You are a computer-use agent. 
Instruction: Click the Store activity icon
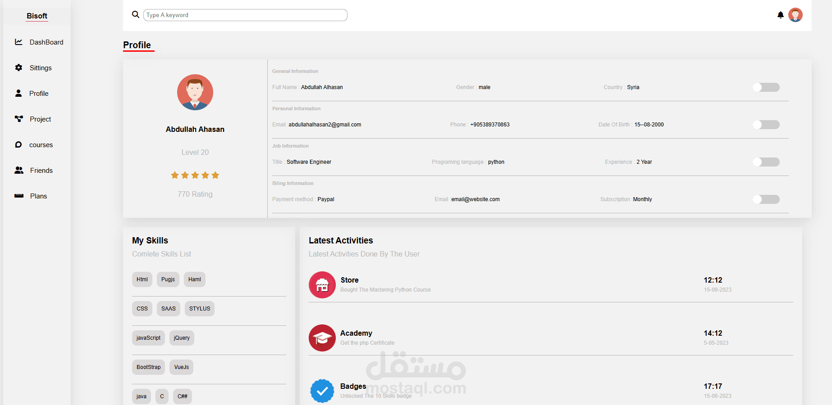point(322,285)
